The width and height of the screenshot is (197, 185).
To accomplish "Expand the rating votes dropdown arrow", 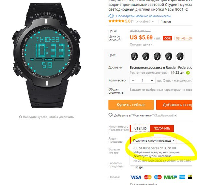I will [x=153, y=22].
